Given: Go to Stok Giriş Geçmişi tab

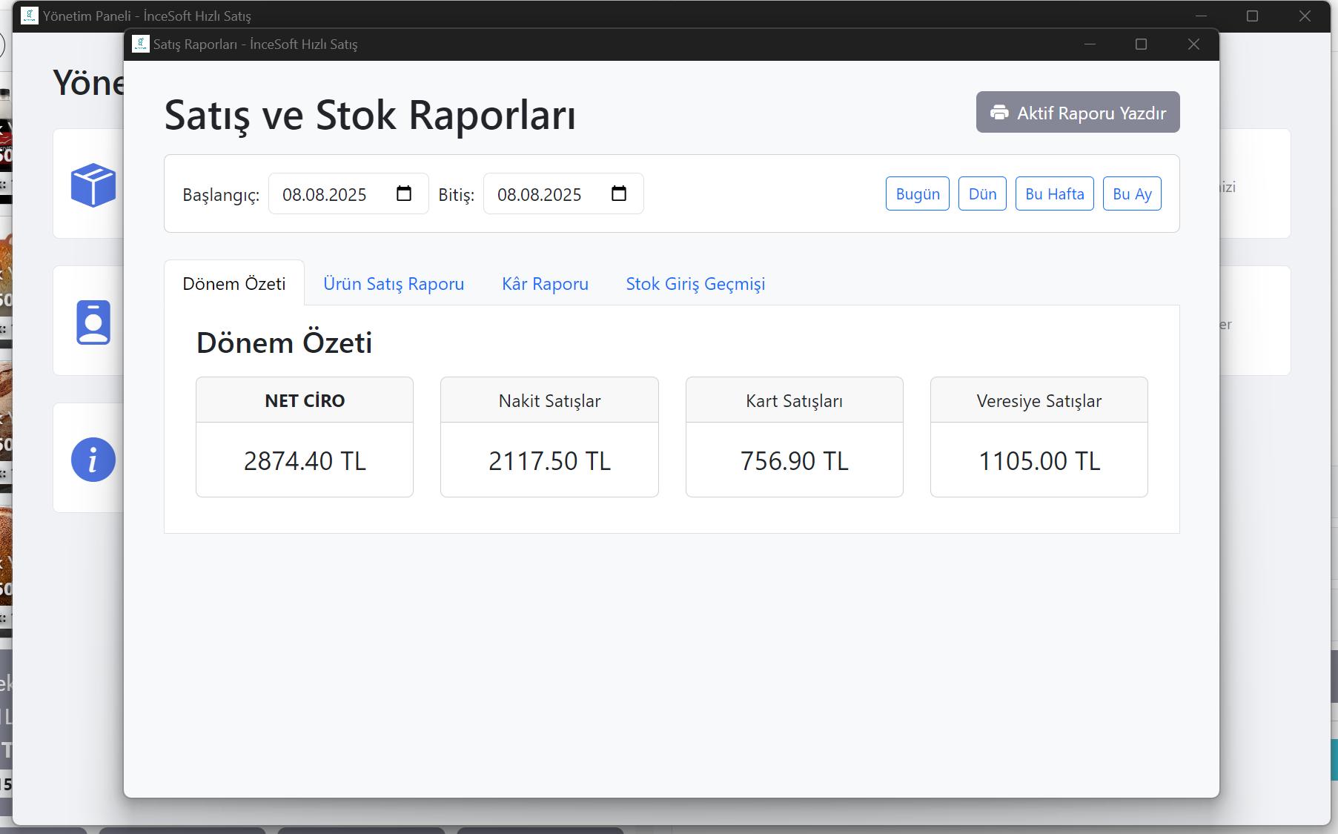Looking at the screenshot, I should click(x=695, y=284).
